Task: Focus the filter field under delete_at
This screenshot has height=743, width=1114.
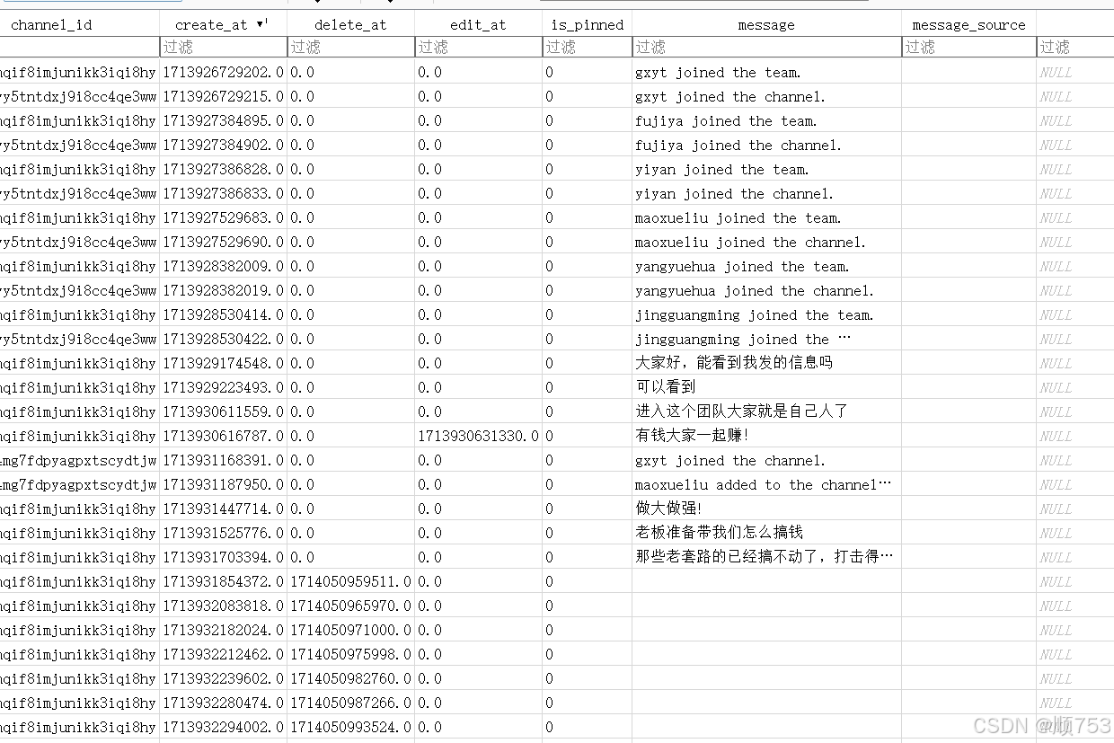Action: pos(350,47)
